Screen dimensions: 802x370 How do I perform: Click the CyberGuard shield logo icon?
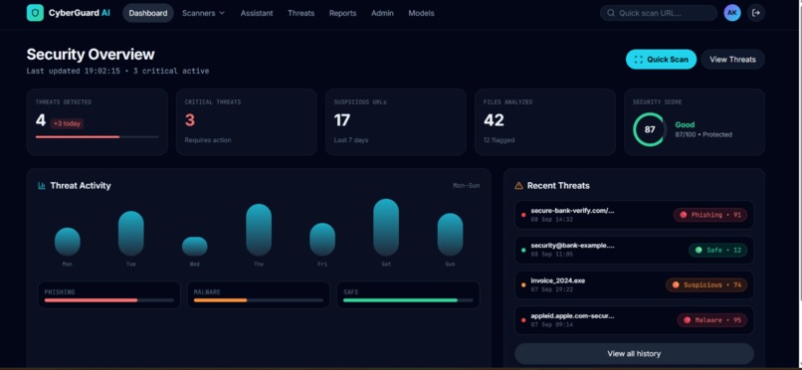(35, 13)
